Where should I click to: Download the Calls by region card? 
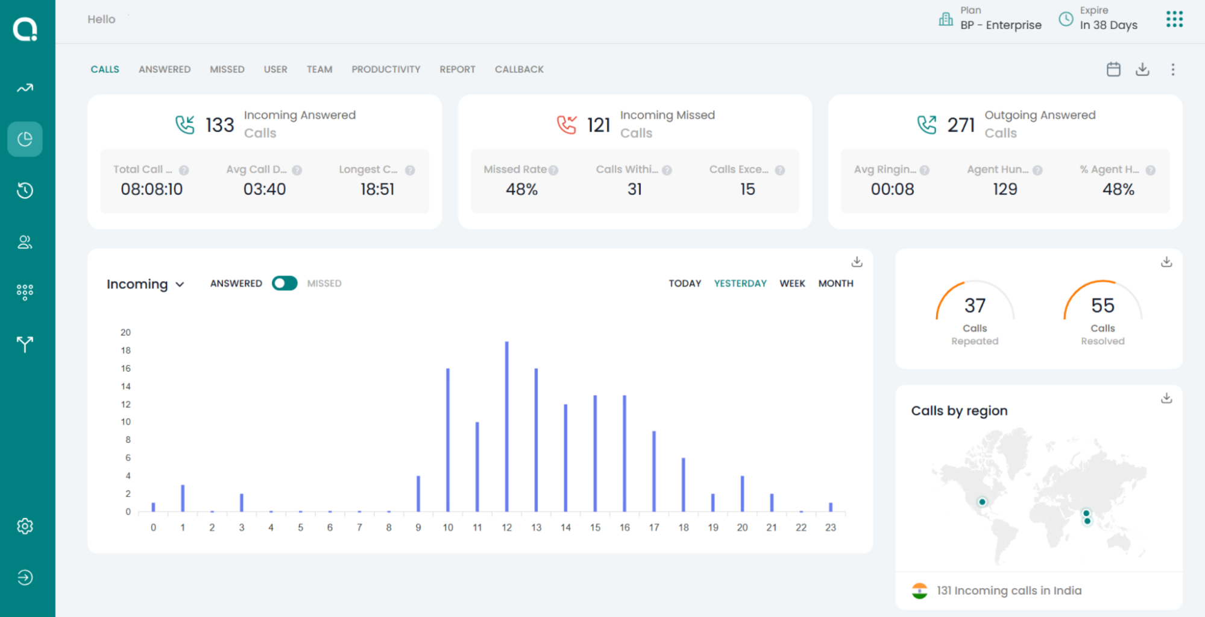(x=1166, y=398)
